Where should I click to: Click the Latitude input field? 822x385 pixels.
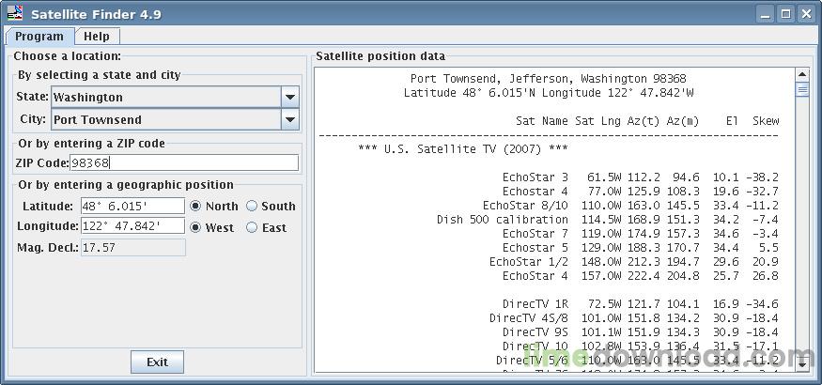132,206
